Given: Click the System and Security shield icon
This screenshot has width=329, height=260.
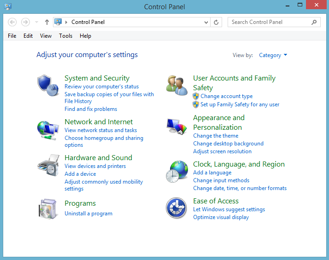Looking at the screenshot, I should [47, 84].
